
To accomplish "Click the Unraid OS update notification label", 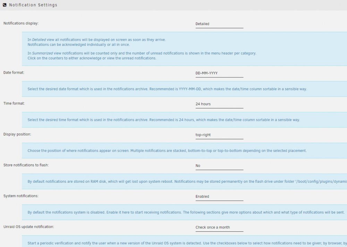I will [28, 227].
